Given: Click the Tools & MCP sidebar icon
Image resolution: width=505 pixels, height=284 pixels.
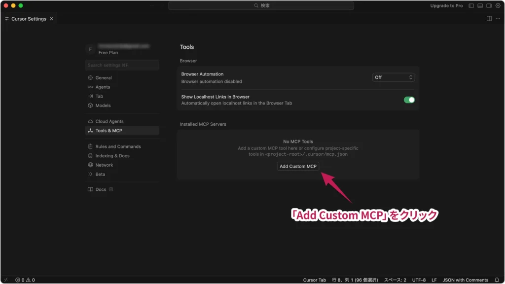Looking at the screenshot, I should pos(90,130).
